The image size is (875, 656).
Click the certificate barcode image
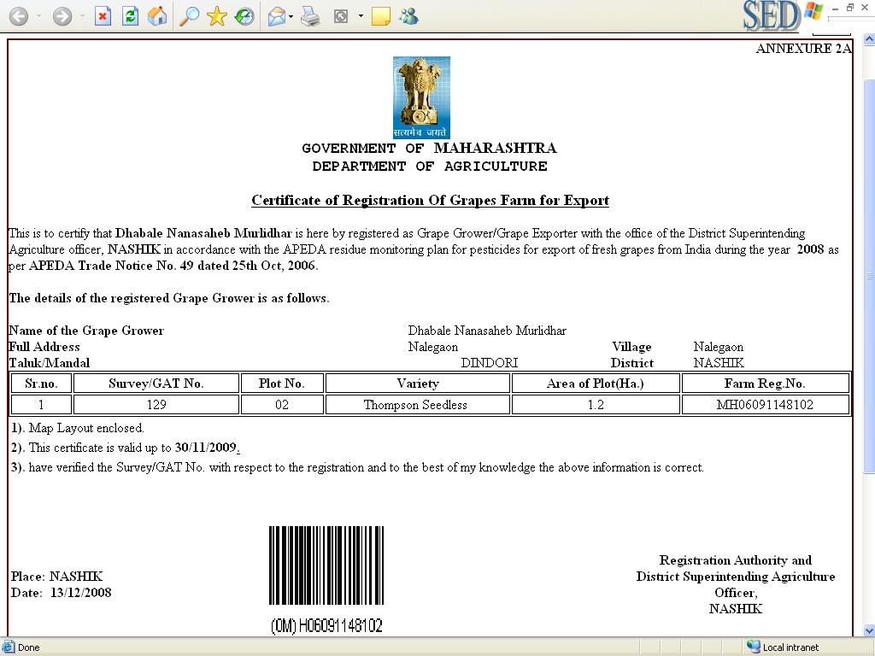pyautogui.click(x=326, y=565)
